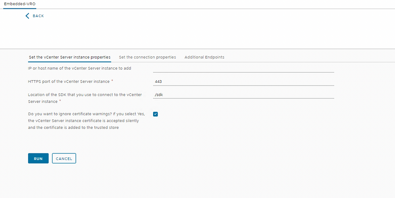This screenshot has width=395, height=198.
Task: Click the 443 value text
Action: coord(158,82)
